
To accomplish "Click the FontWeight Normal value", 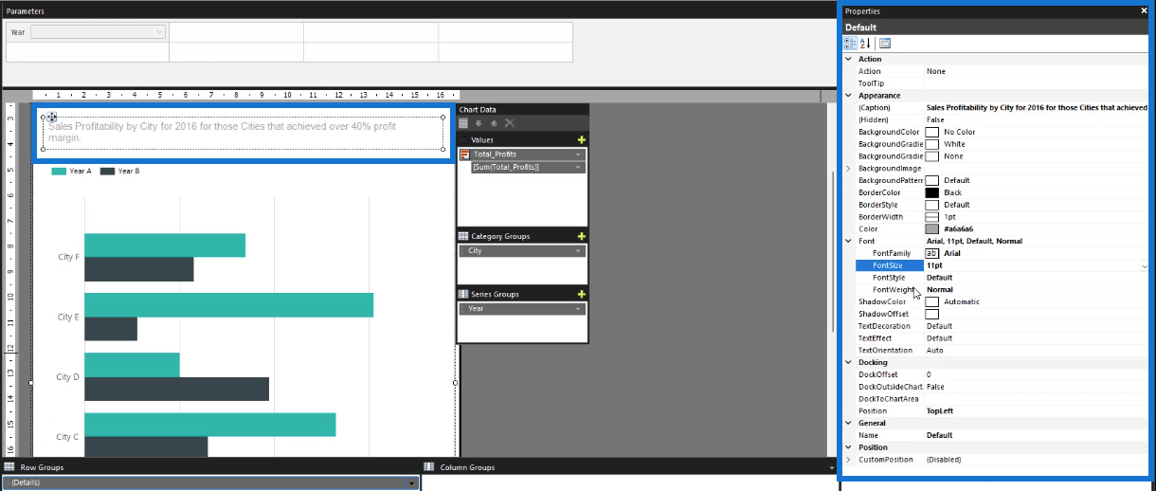I will (940, 290).
